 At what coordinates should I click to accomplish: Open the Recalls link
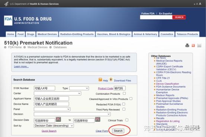160,118
